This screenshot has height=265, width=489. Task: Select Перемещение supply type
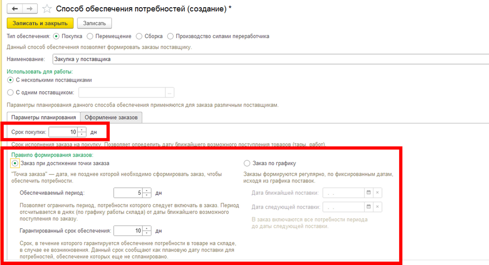[90, 36]
